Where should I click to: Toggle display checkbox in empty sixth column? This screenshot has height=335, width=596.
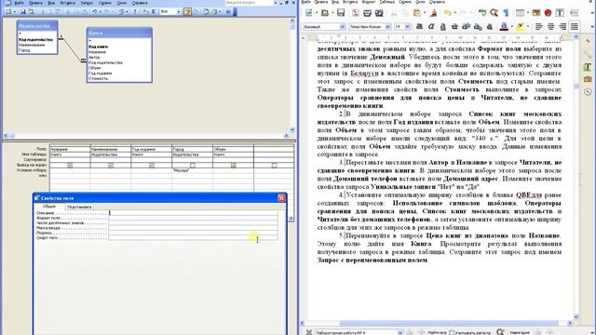274,166
